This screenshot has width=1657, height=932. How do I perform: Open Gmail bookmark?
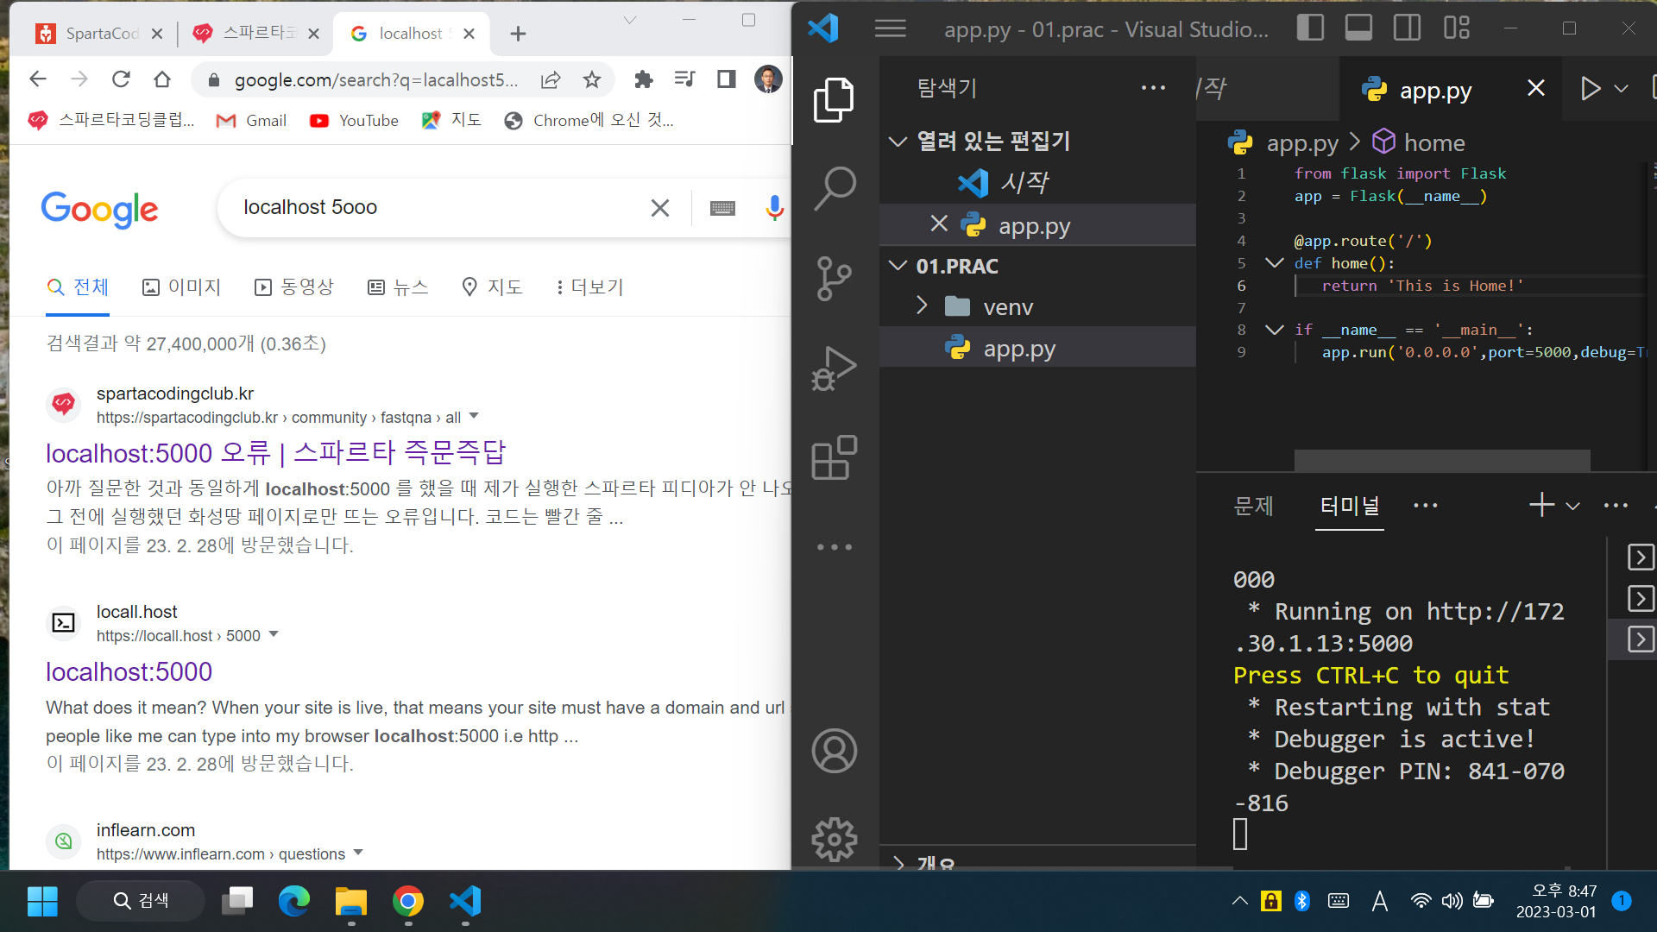coord(251,121)
